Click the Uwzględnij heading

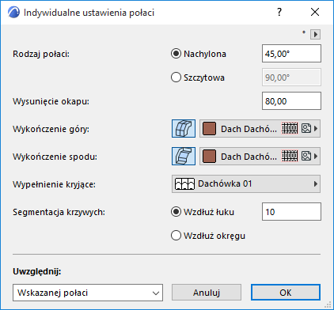pos(37,271)
